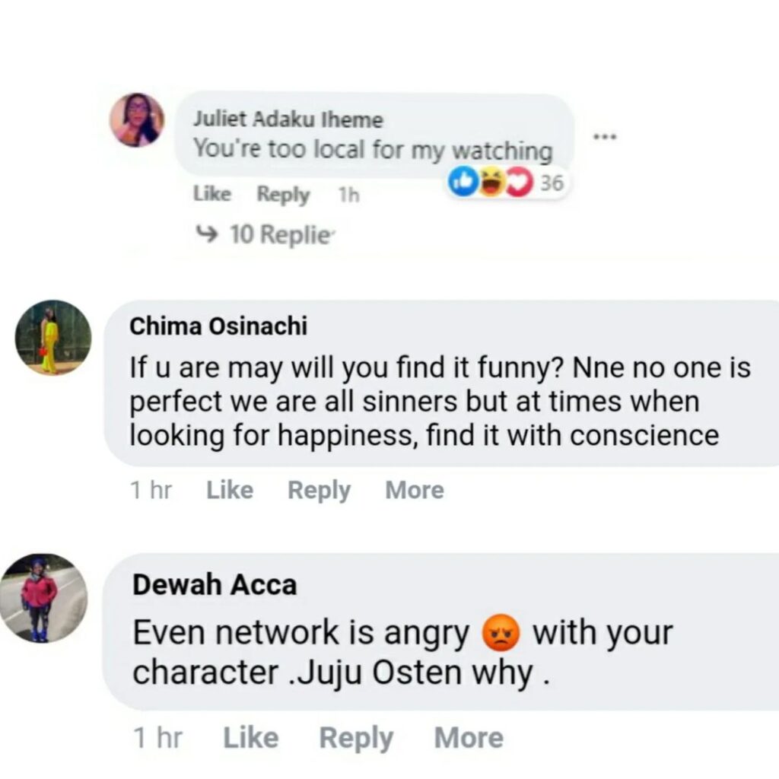
Task: Expand the 10 Replies thread
Action: [x=281, y=235]
